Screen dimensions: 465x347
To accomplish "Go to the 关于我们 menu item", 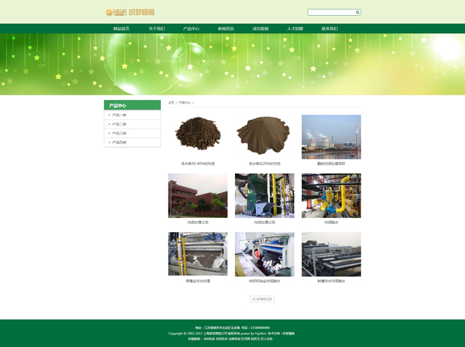I will [156, 29].
